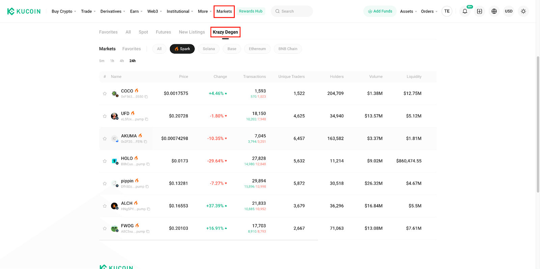Set the timeframe to 24h
This screenshot has width=540, height=269.
[133, 61]
